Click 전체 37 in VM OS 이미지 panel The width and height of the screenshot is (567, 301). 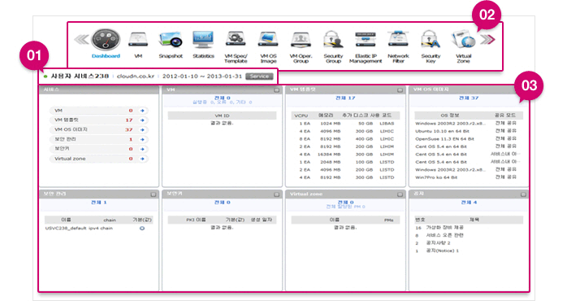(468, 98)
